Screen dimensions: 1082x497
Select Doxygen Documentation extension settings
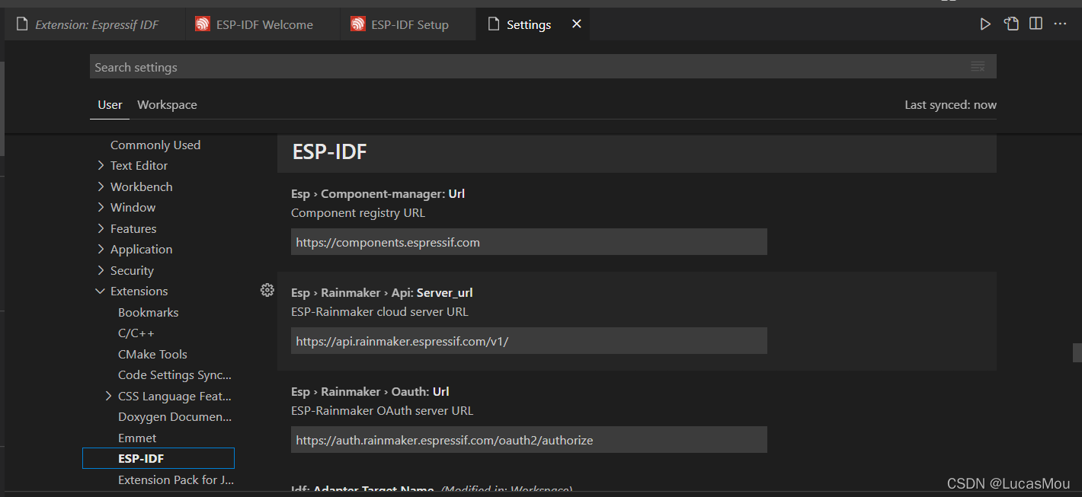tap(174, 416)
